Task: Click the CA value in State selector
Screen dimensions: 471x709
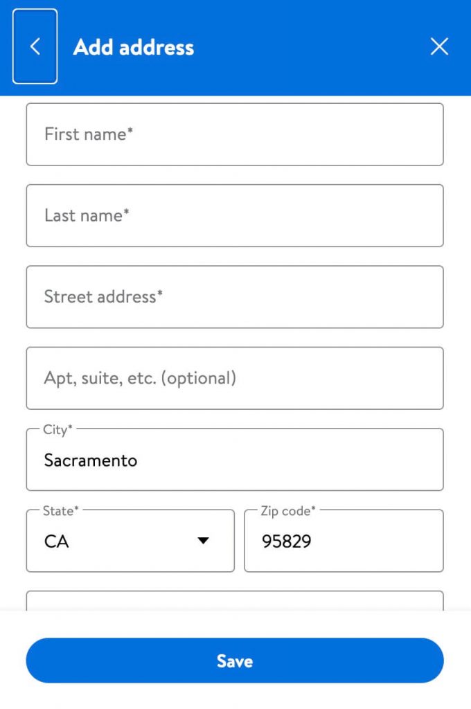Action: click(57, 541)
